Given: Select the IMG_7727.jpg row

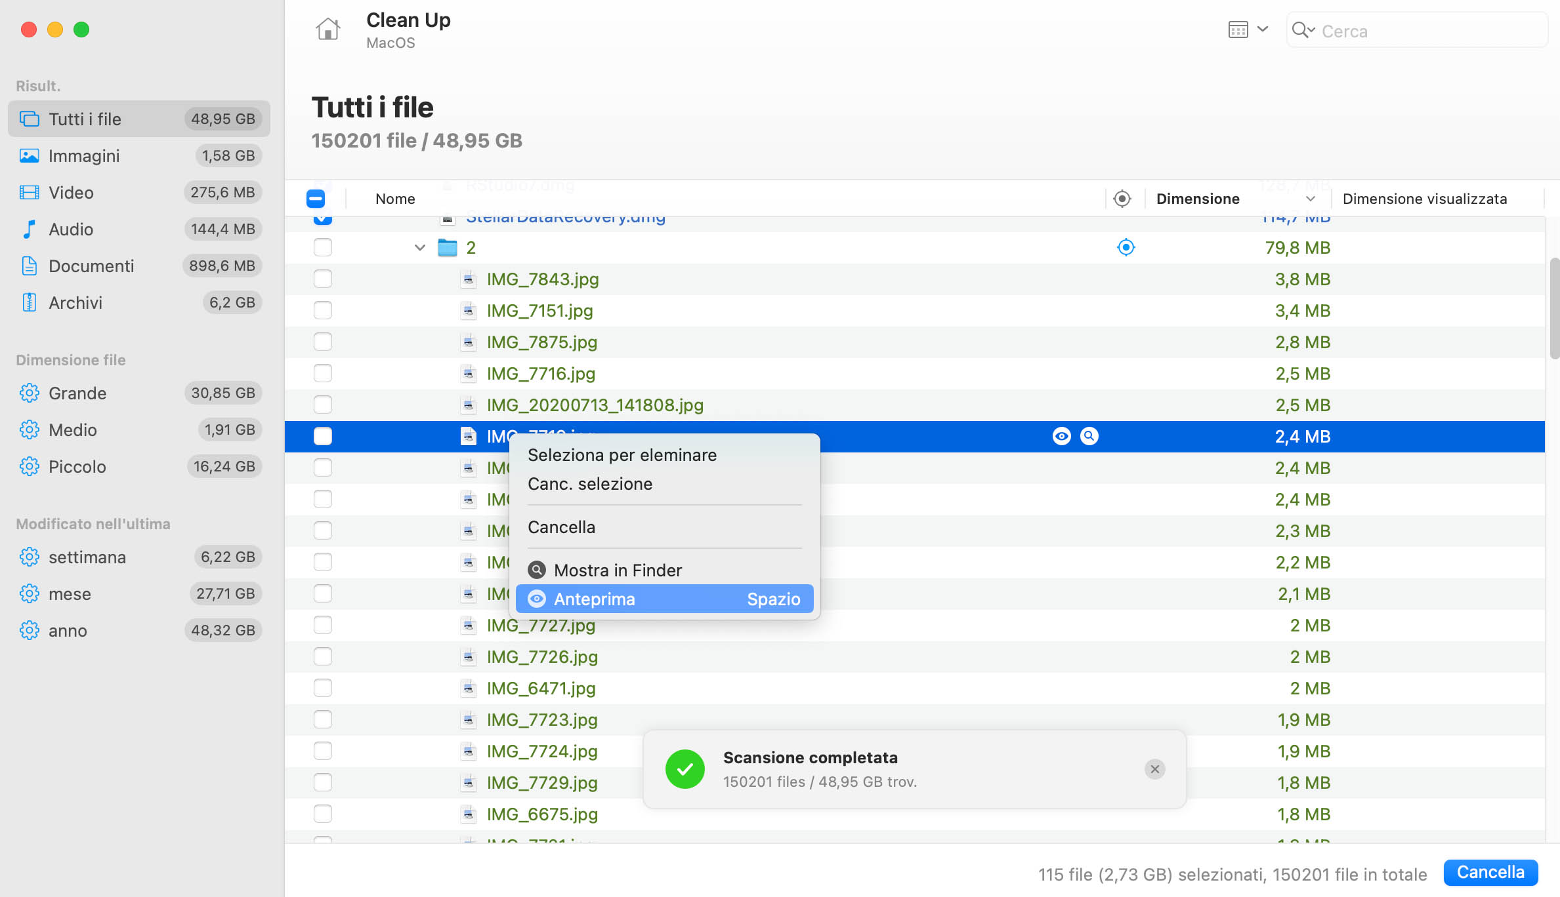Looking at the screenshot, I should [x=915, y=625].
